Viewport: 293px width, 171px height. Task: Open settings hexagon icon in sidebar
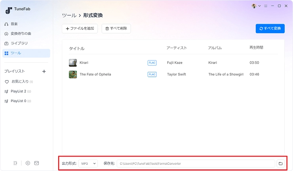pos(28,163)
